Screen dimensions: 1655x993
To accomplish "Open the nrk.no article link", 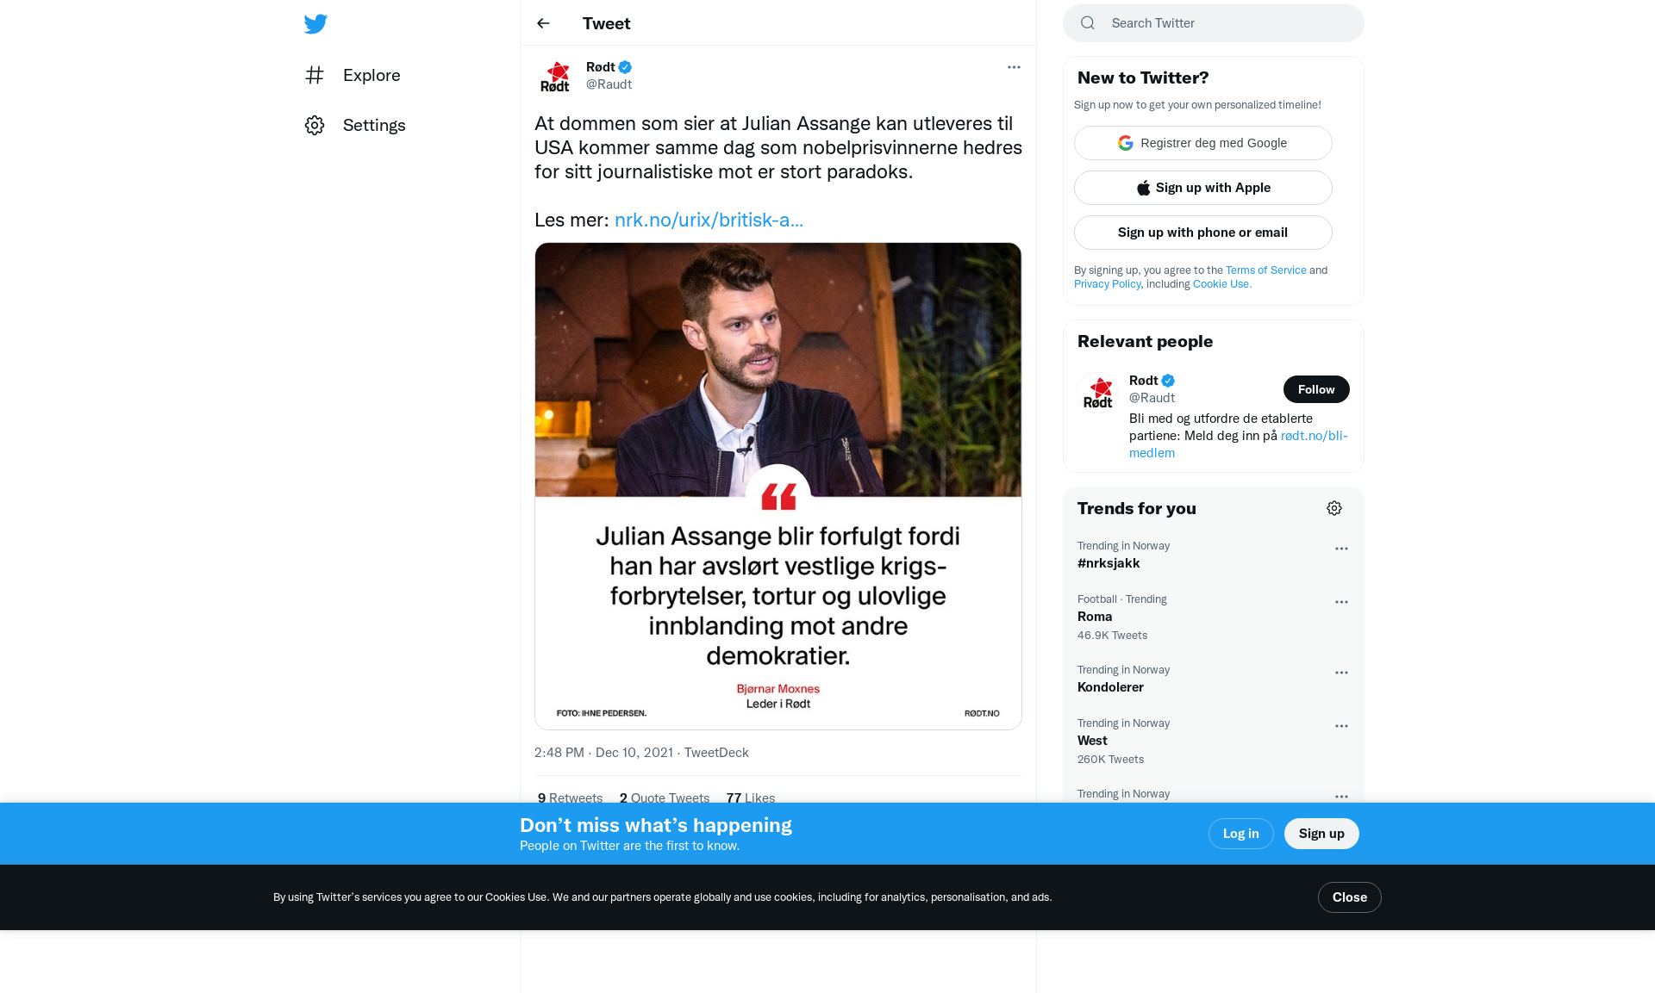I will pos(709,220).
